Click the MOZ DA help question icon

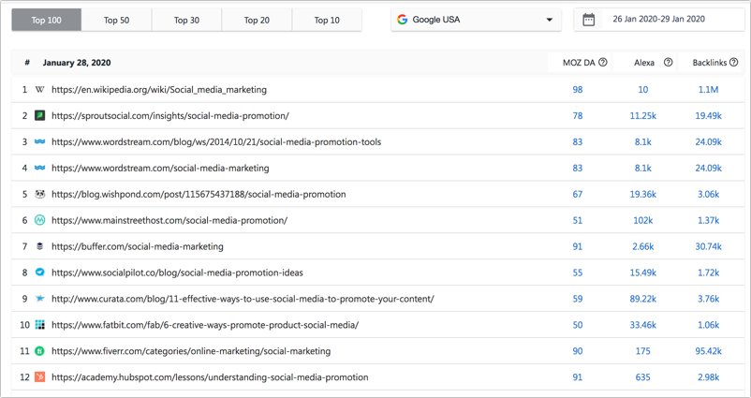[x=603, y=63]
